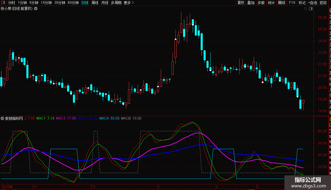This screenshot has height=190, width=331.
Task: Expand the 更多 periods menu
Action: click(x=129, y=3)
